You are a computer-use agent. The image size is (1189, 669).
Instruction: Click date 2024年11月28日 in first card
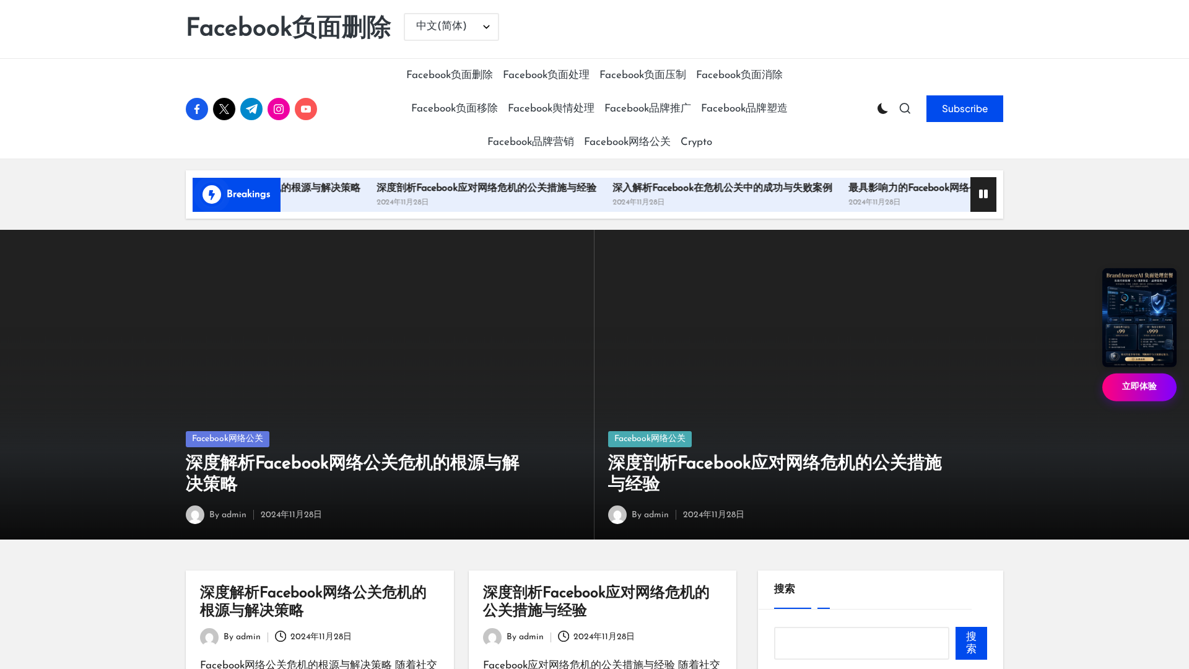tap(321, 637)
